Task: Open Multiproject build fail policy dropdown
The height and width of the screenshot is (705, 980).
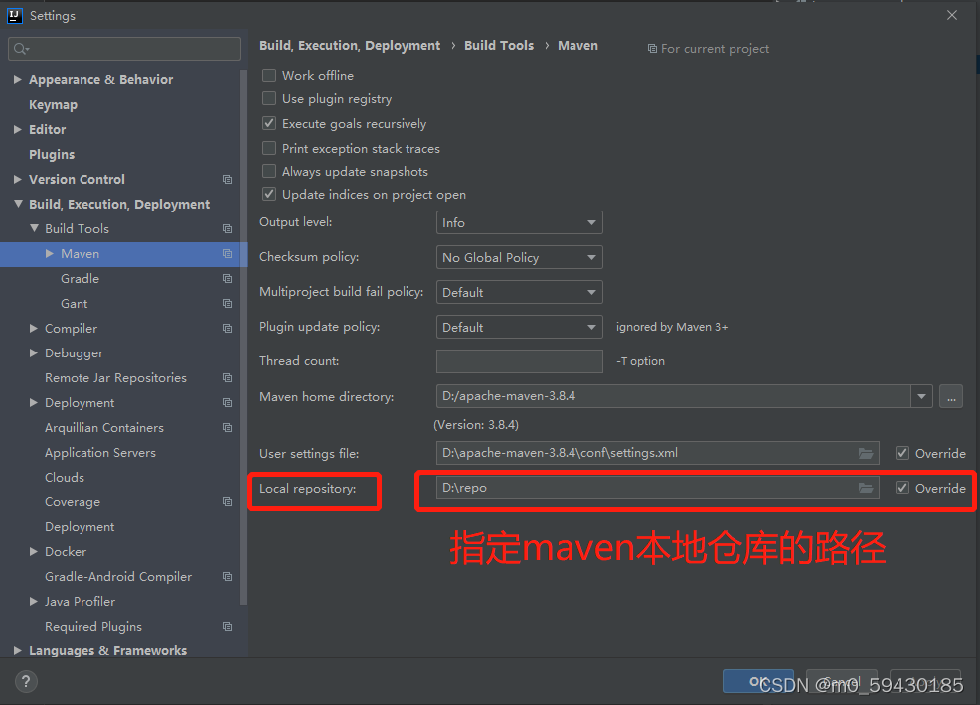Action: (x=520, y=292)
